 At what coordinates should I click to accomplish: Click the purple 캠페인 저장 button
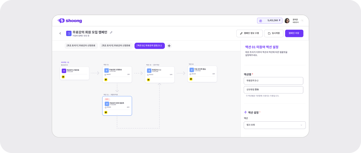294,33
